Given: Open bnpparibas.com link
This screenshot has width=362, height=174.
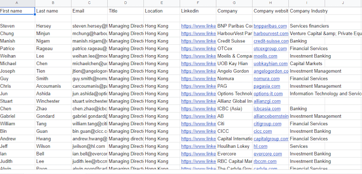Looking at the screenshot, I should 270,26.
